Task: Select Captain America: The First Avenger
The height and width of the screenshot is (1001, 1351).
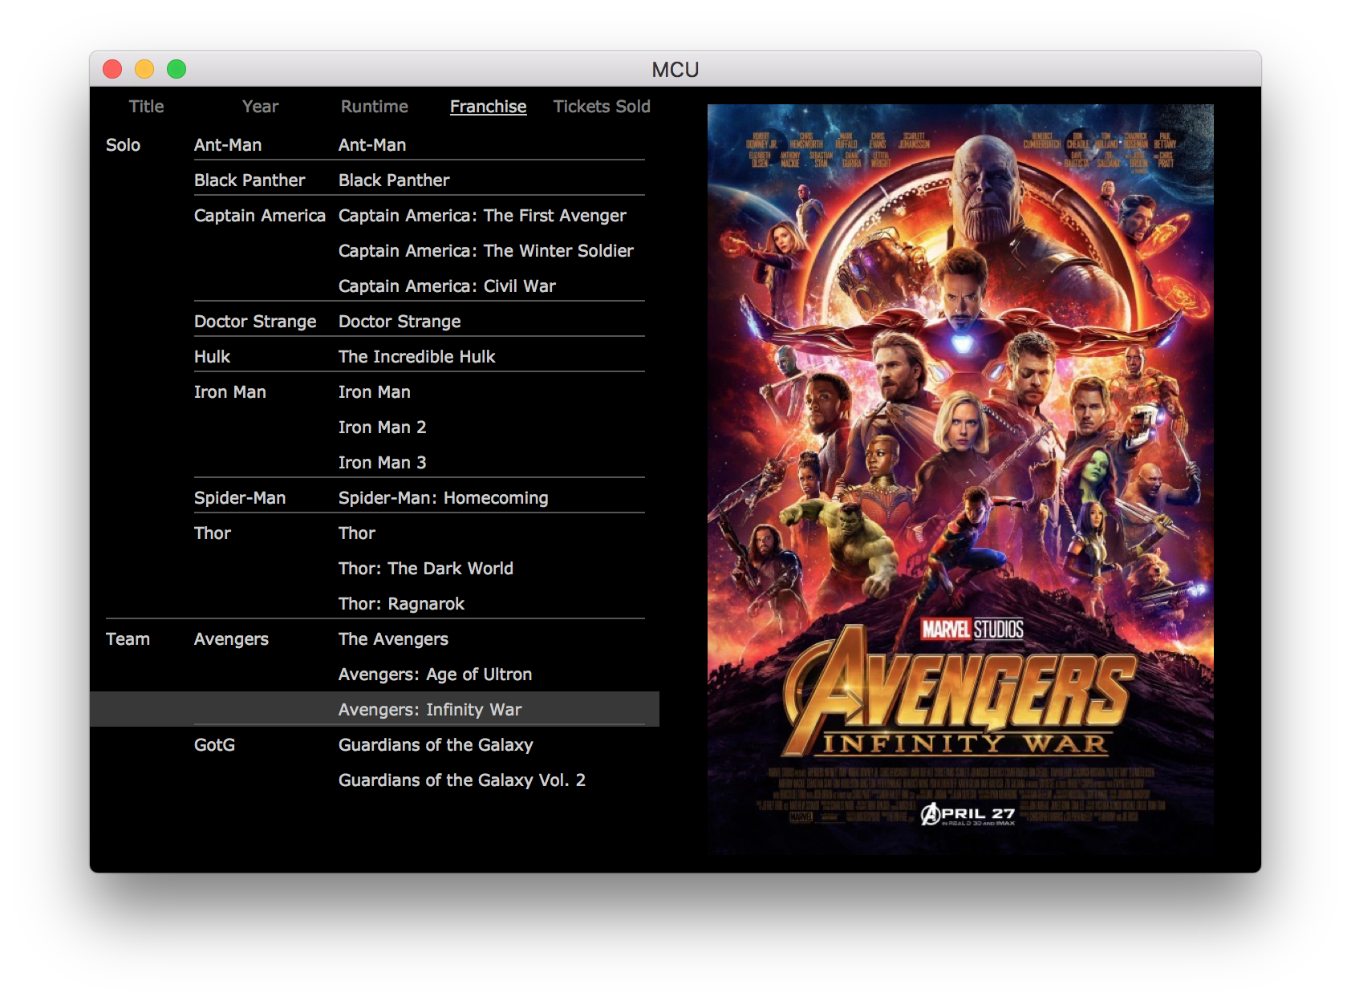Action: point(482,216)
